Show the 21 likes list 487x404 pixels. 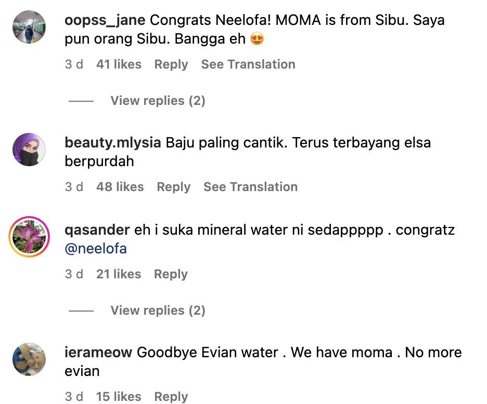[x=119, y=274]
